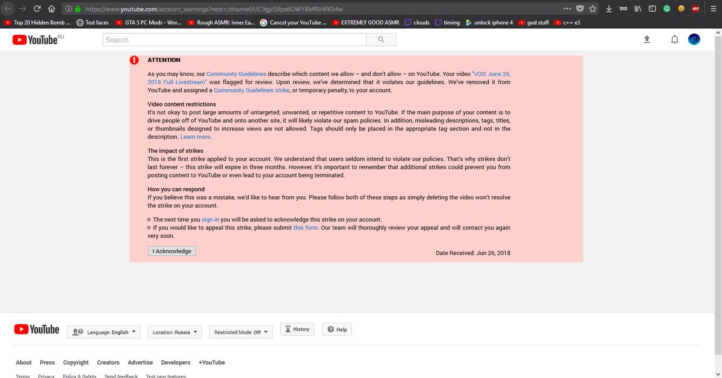Open the gud stuff bookmark
This screenshot has width=722, height=378.
534,22
